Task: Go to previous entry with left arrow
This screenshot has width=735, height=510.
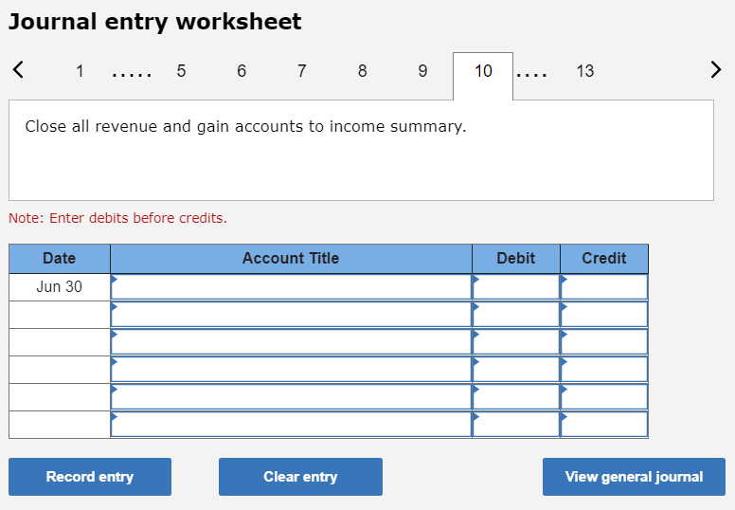Action: [x=18, y=70]
